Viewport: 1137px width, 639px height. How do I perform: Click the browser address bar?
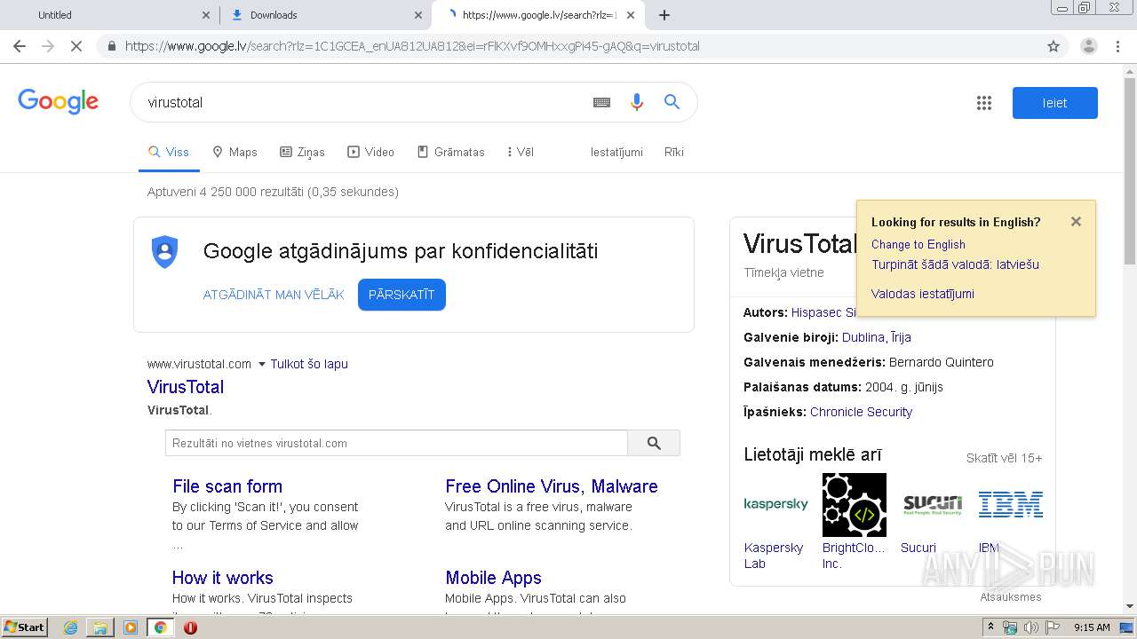[x=568, y=46]
